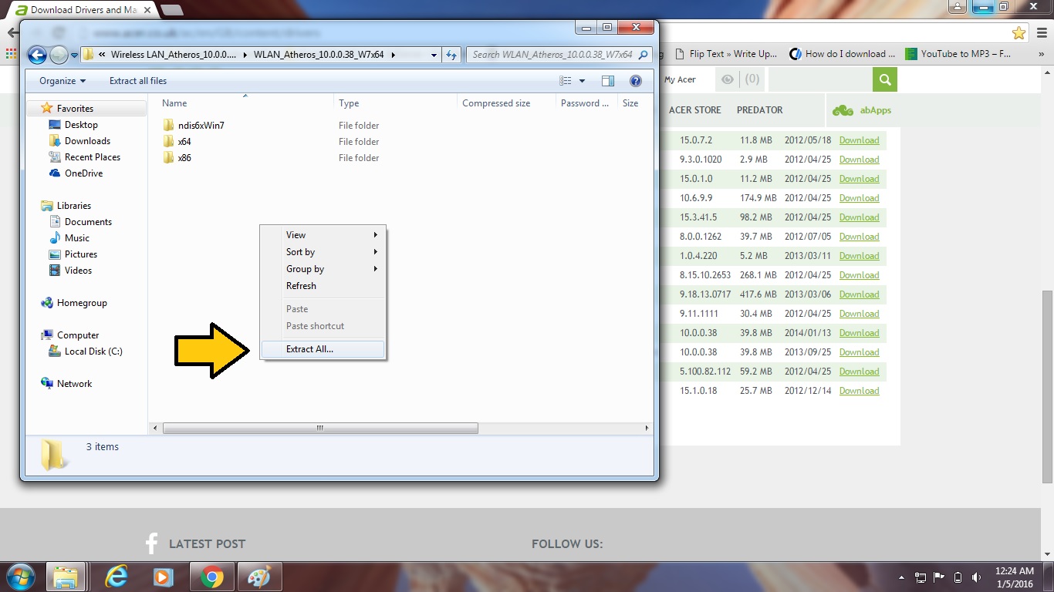Viewport: 1054px width, 592px height.
Task: Launch Internet Explorer from the taskbar
Action: [x=117, y=577]
